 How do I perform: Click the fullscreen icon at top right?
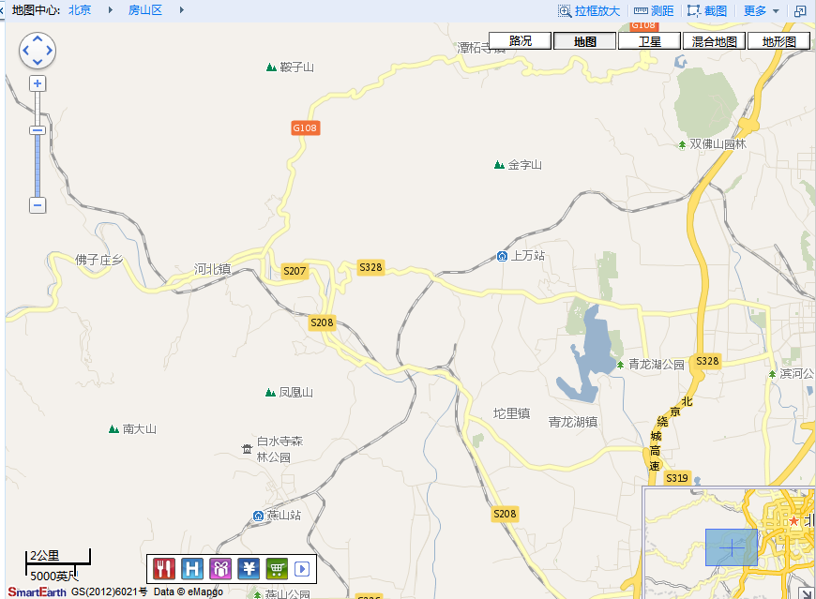click(x=800, y=11)
